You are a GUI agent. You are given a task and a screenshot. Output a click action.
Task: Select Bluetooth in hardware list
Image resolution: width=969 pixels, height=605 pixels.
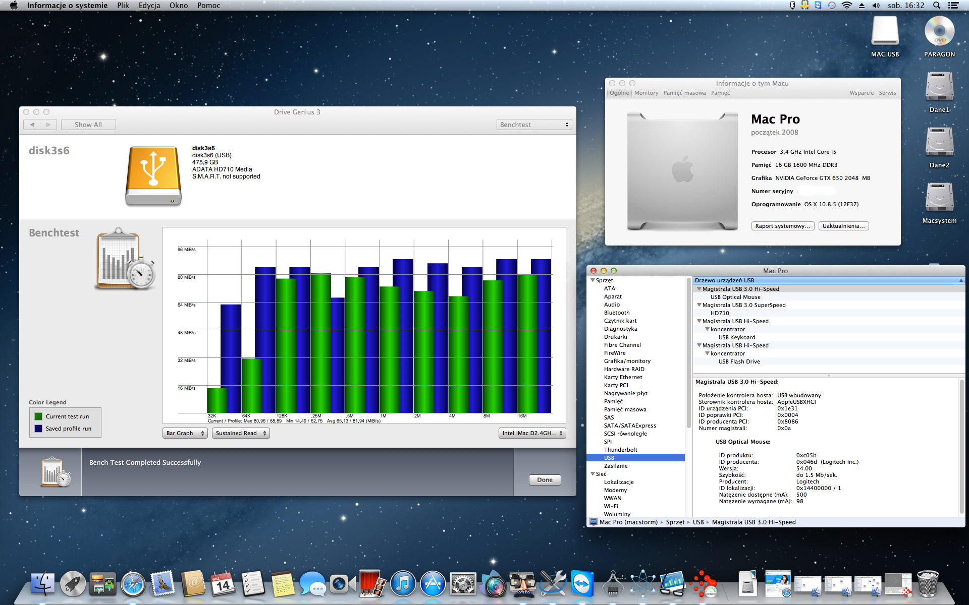(x=617, y=313)
